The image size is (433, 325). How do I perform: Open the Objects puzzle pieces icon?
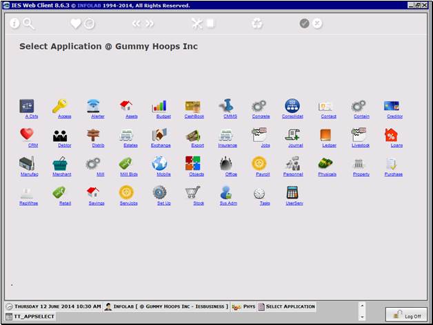tap(193, 163)
